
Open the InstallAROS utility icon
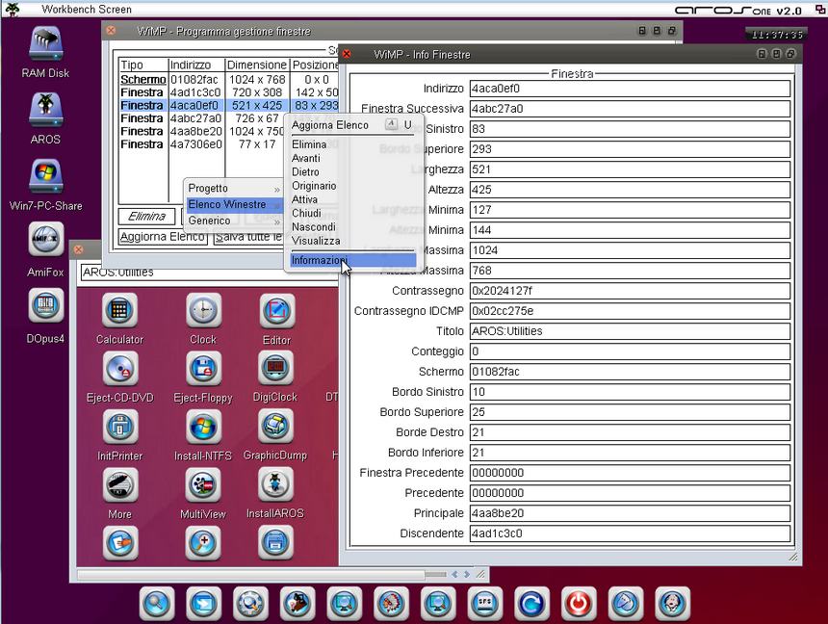click(x=275, y=485)
